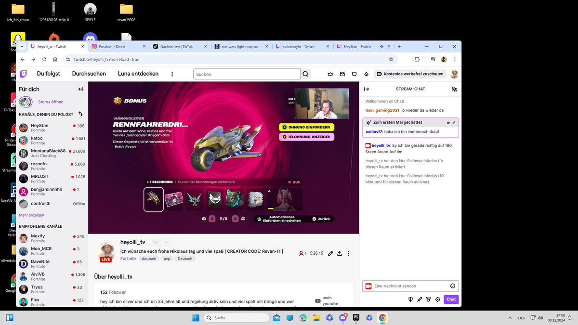578x325 pixels.
Task: Open the more options menu beside Luna entdecken
Action: click(x=172, y=74)
